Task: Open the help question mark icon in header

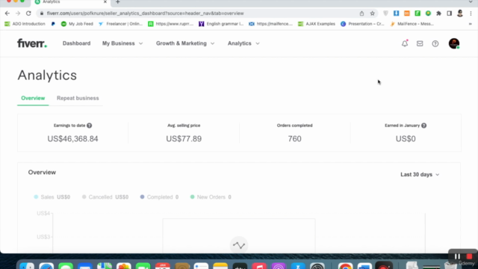Action: [x=435, y=43]
